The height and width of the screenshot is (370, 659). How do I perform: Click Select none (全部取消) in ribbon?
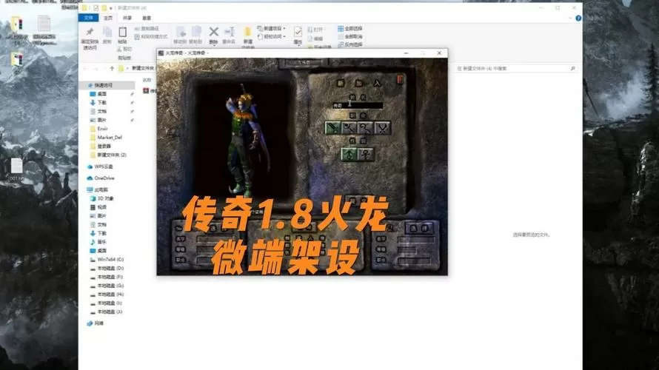(x=350, y=36)
